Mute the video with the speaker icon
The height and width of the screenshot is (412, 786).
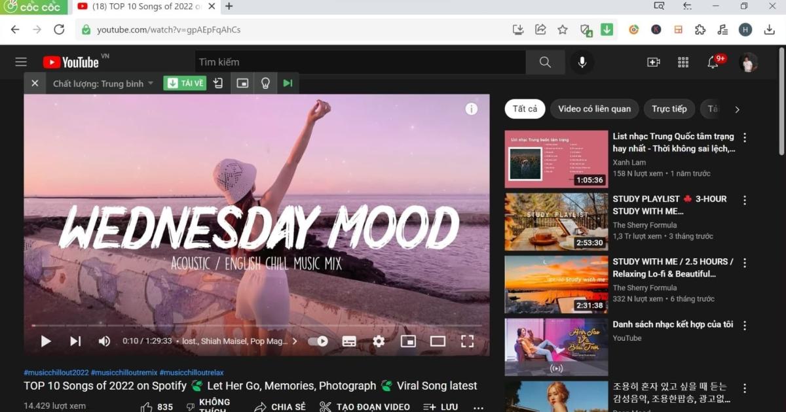(x=104, y=341)
